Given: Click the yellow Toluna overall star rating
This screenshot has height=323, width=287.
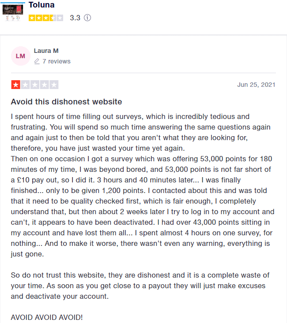Looking at the screenshot, I should click(x=46, y=18).
